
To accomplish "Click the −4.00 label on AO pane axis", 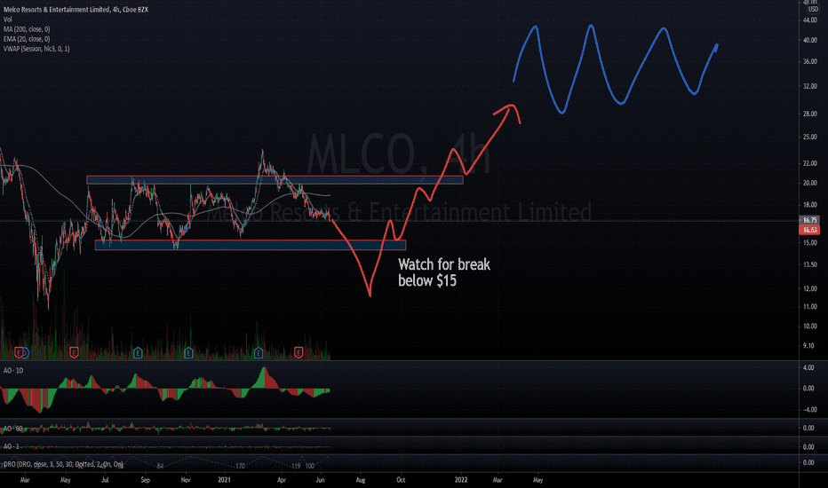I will [808, 409].
